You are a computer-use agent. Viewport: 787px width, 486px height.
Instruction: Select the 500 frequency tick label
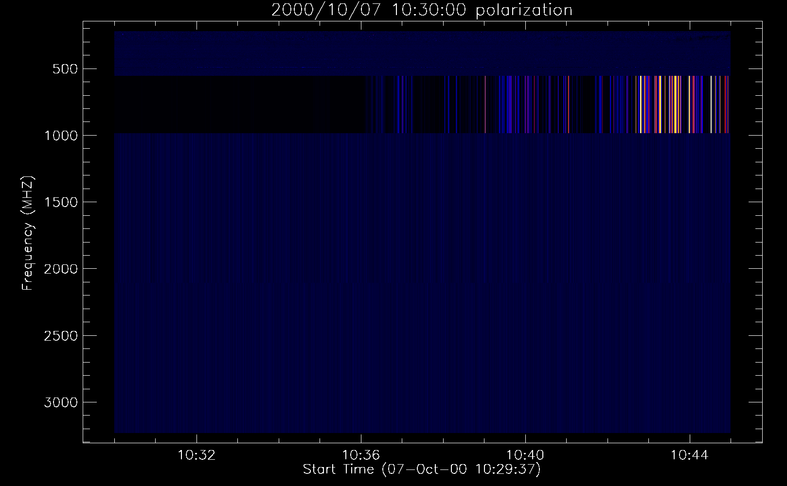point(65,69)
